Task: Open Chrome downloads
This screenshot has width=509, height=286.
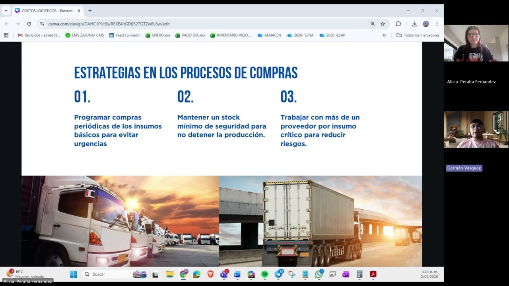Action: [x=415, y=24]
